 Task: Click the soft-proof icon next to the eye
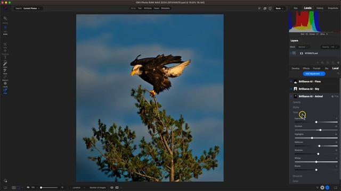click(x=117, y=187)
